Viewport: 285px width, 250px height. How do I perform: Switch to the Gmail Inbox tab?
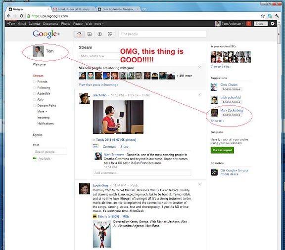(x=74, y=9)
